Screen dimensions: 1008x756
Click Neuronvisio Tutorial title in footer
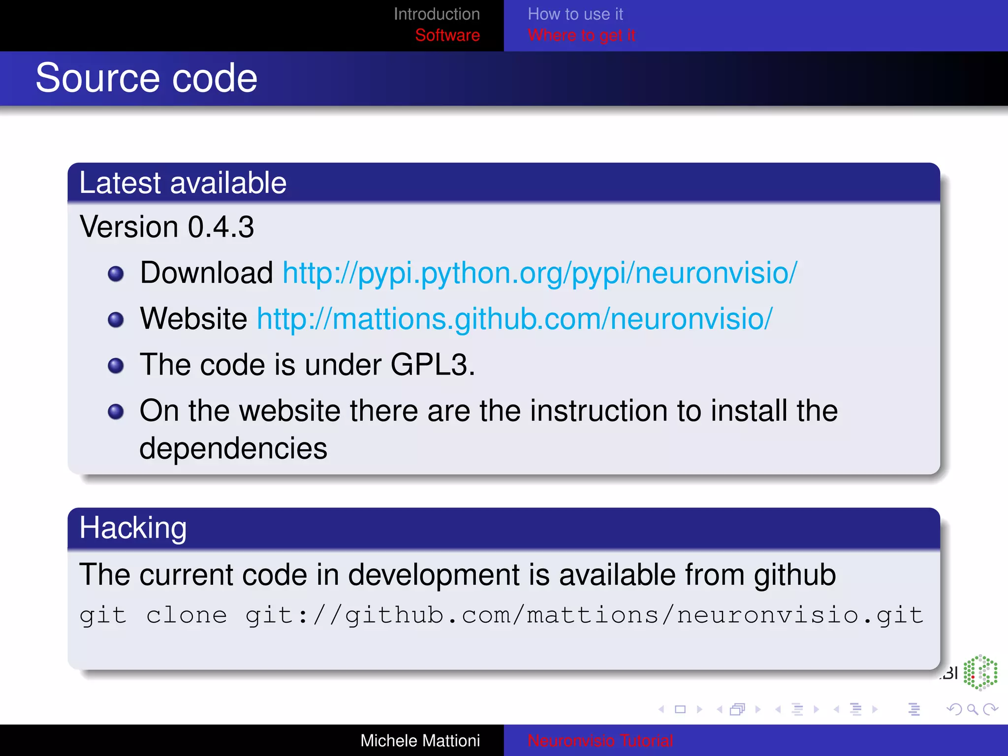(x=600, y=740)
